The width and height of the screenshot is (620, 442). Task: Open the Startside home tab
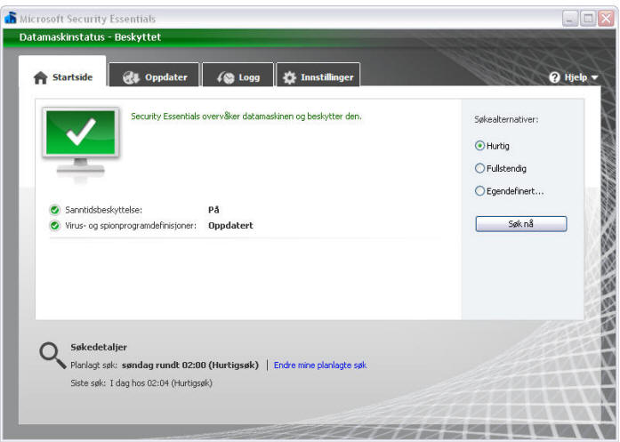62,72
